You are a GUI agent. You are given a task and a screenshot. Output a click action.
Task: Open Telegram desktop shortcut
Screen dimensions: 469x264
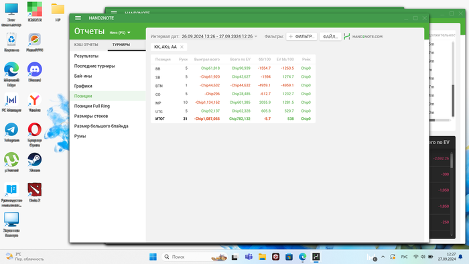pyautogui.click(x=11, y=132)
